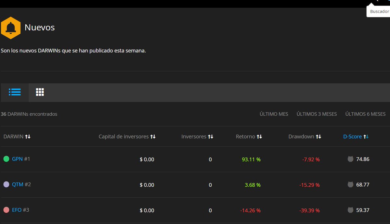Sort by D-Score arrows
Screen dimensions: 390x224
[x=366, y=137]
